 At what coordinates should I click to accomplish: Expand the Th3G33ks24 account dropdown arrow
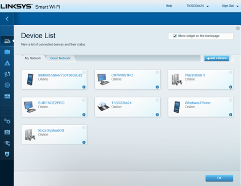pyautogui.click(x=208, y=6)
